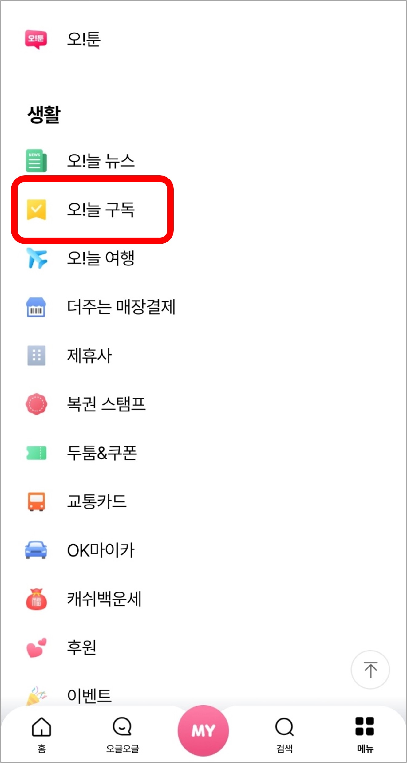The height and width of the screenshot is (763, 407).
Task: Select the yellow 오!늘 구독 bookmark icon
Action: [36, 210]
